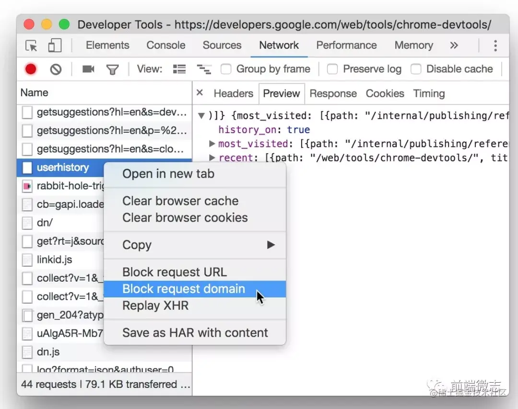Viewport: 518px width, 409px height.
Task: Enable Preserve log checkbox
Action: coord(332,69)
